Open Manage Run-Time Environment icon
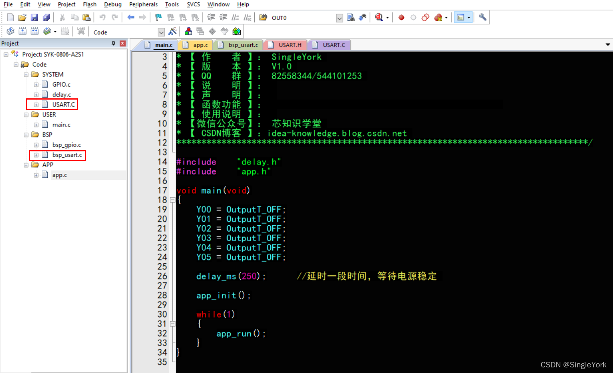 click(237, 32)
